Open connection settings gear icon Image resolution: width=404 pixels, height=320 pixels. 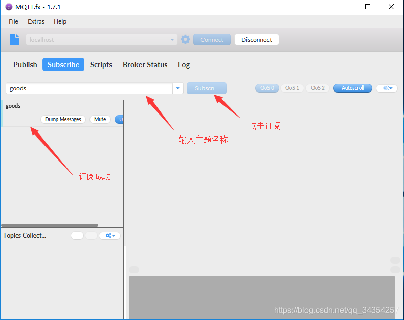[185, 40]
